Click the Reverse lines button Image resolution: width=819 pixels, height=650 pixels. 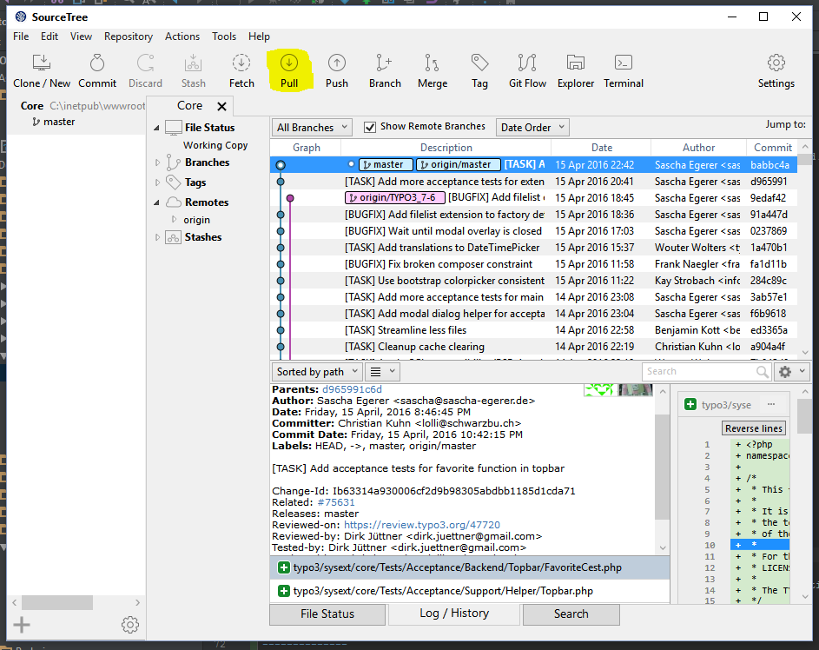pos(754,428)
